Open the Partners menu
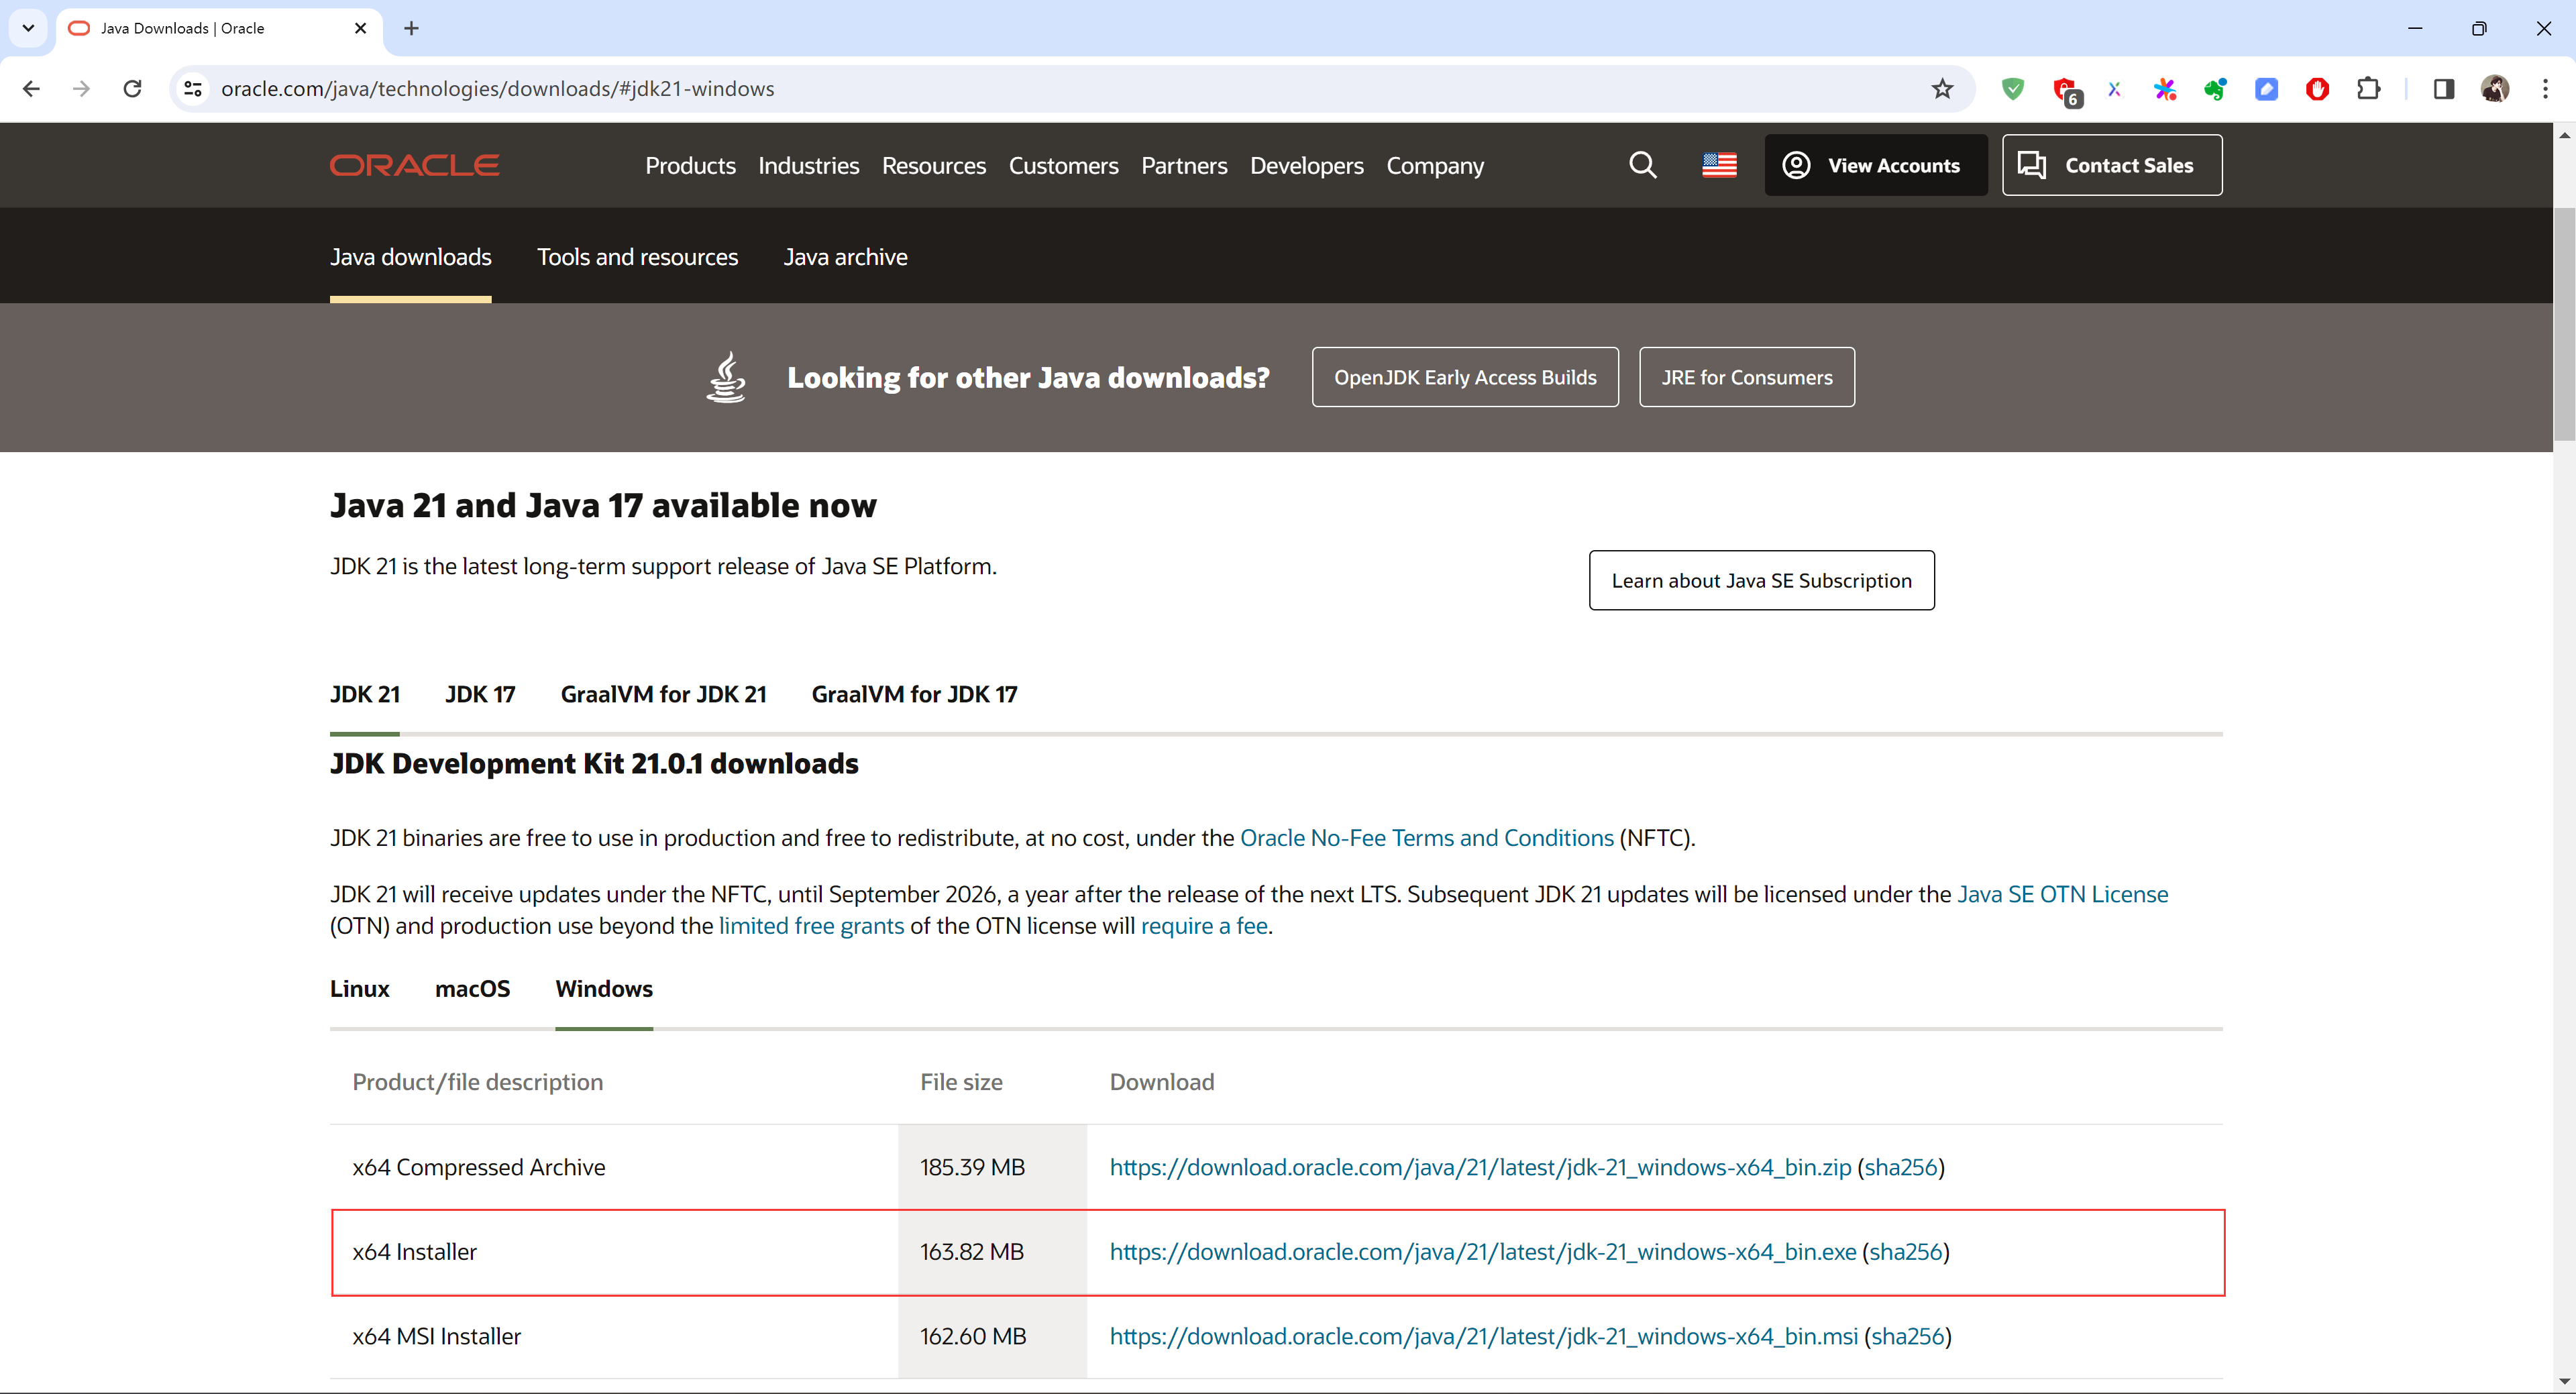This screenshot has width=2576, height=1394. tap(1184, 165)
